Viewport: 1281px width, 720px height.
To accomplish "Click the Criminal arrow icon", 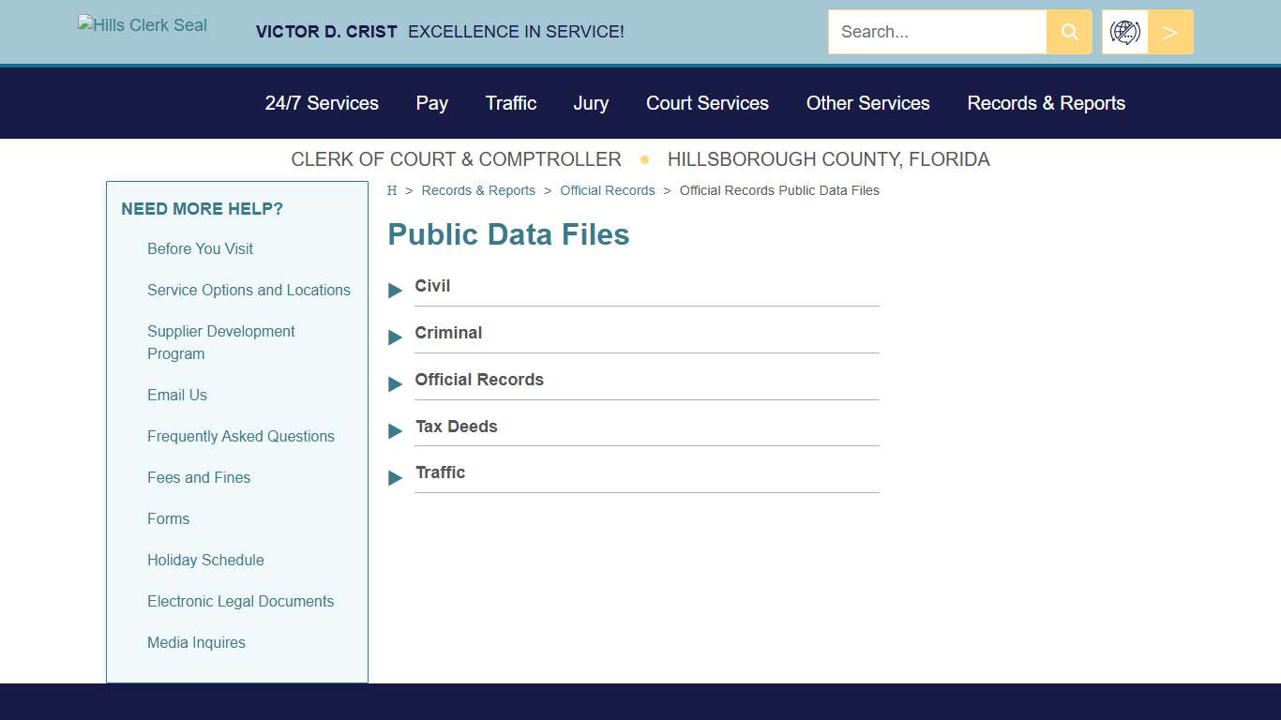I will click(395, 337).
